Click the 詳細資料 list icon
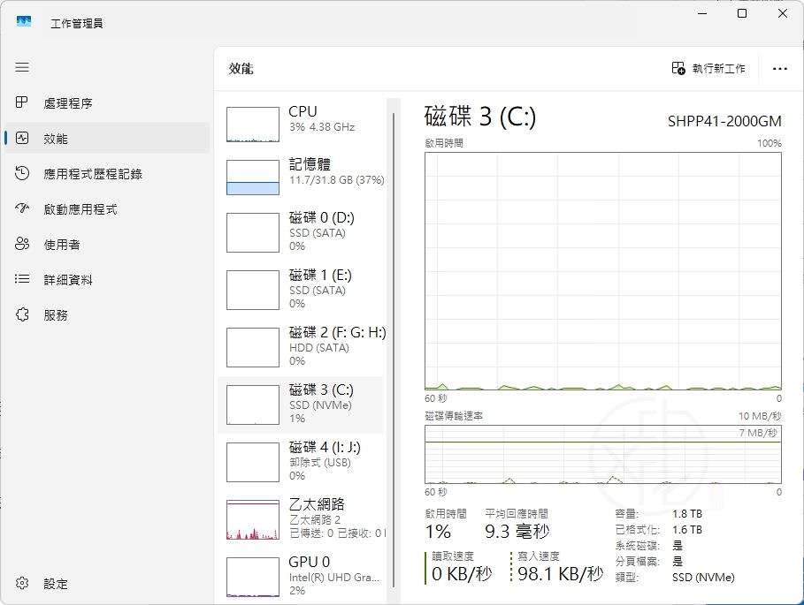This screenshot has width=804, height=605. 22,279
